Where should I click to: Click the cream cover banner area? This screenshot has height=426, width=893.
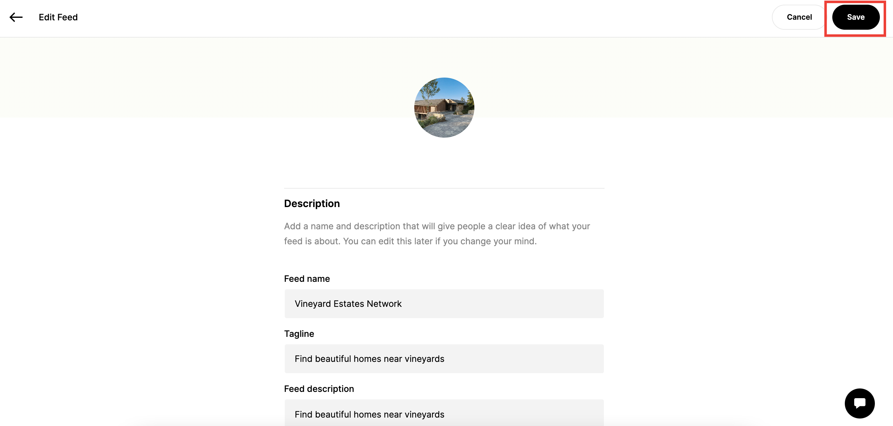pos(208,76)
